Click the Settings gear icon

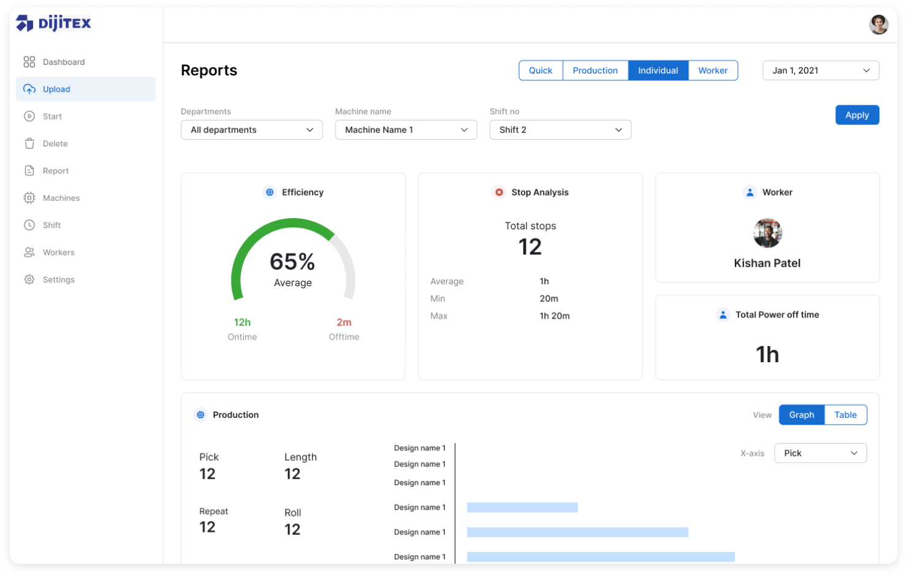click(x=29, y=279)
